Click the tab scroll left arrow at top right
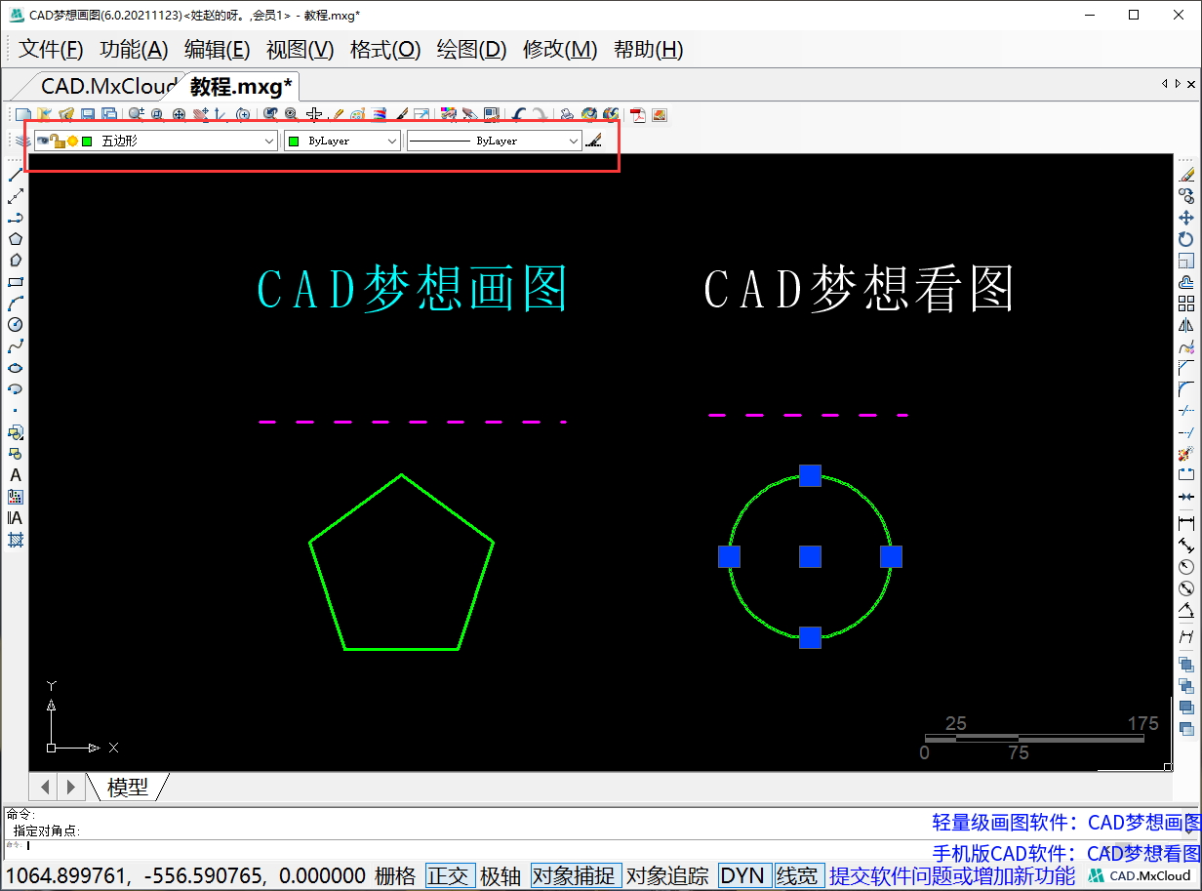 [1165, 84]
